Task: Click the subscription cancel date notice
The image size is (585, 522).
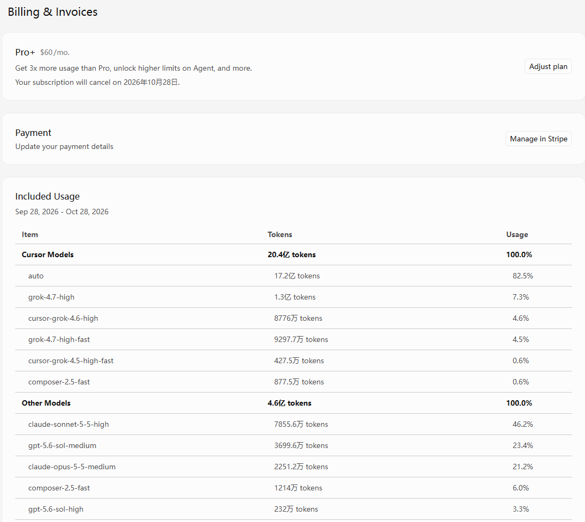Action: 97,82
